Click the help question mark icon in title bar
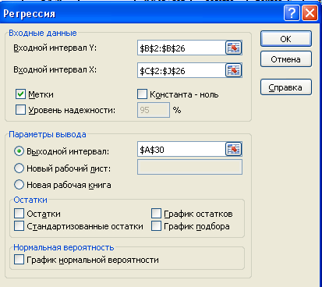322x287 pixels. [292, 12]
